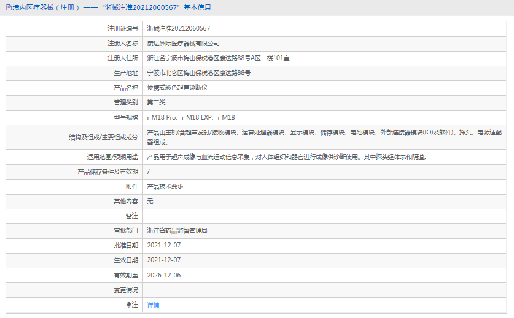This screenshot has height=318, width=514.
Task: Select the 第二类 management category value
Action: coord(156,103)
